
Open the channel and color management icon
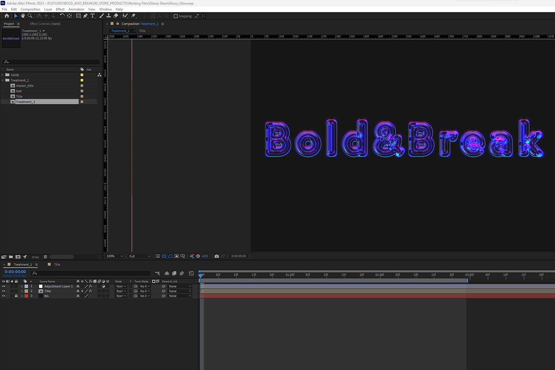click(x=192, y=256)
